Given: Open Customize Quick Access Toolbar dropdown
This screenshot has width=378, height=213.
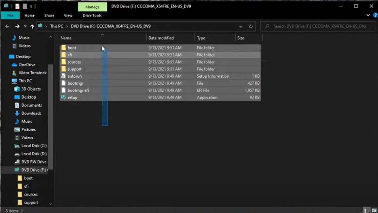Looking at the screenshot, I should (x=31, y=6).
